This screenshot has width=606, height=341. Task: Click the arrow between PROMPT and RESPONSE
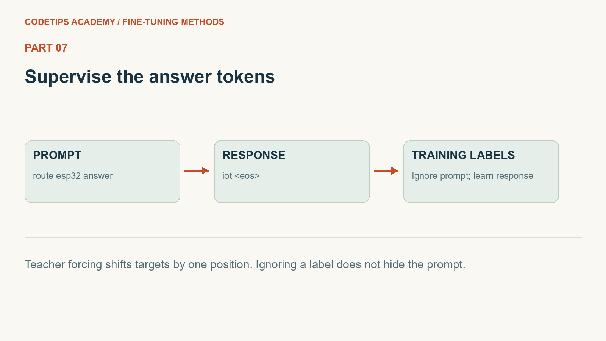[197, 171]
